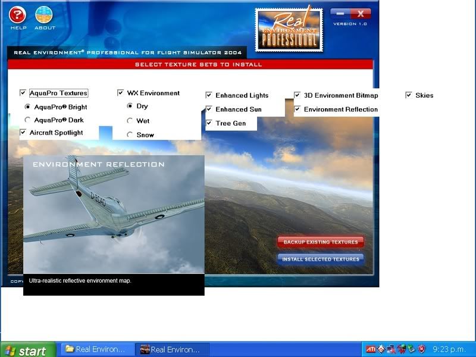The image size is (476, 357).
Task: Click Backup Existing Textures button
Action: pos(320,242)
